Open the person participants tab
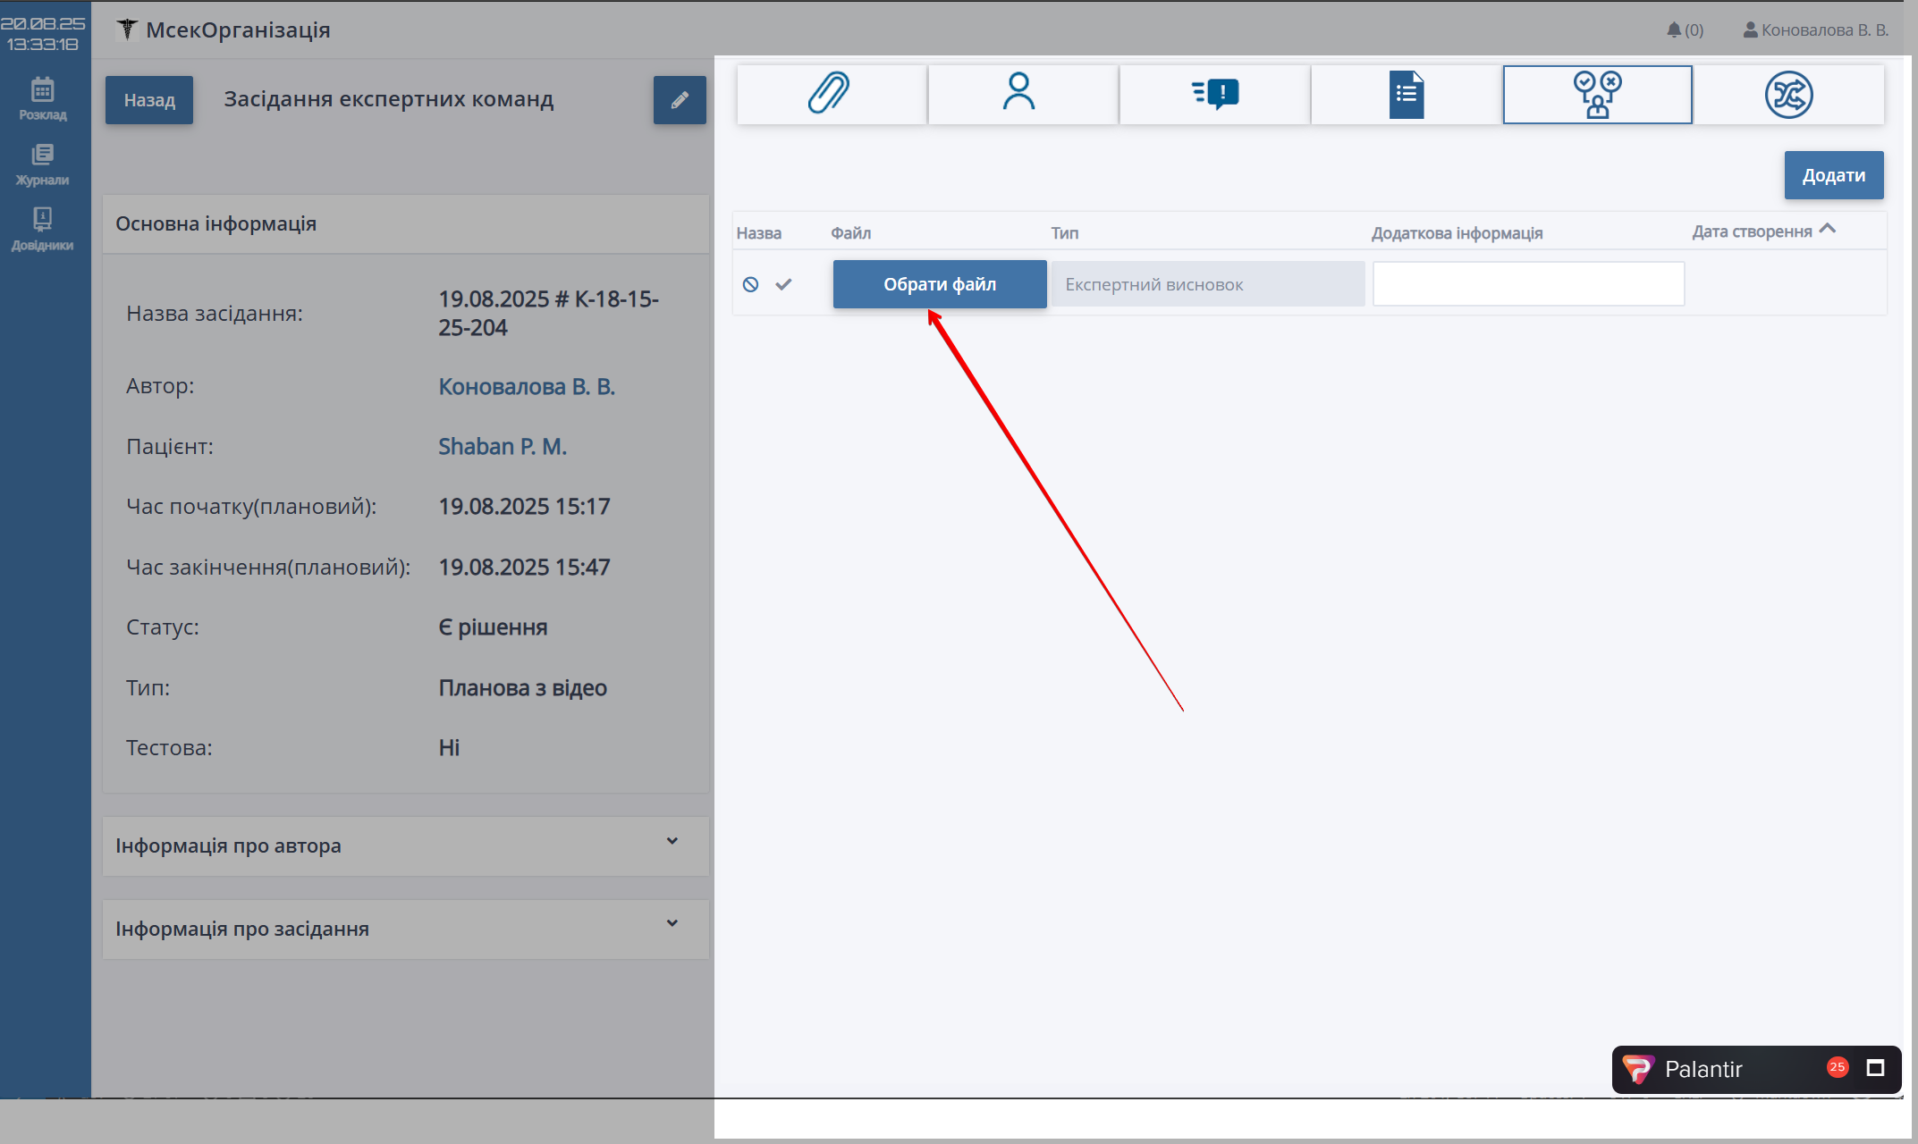 click(x=1019, y=94)
